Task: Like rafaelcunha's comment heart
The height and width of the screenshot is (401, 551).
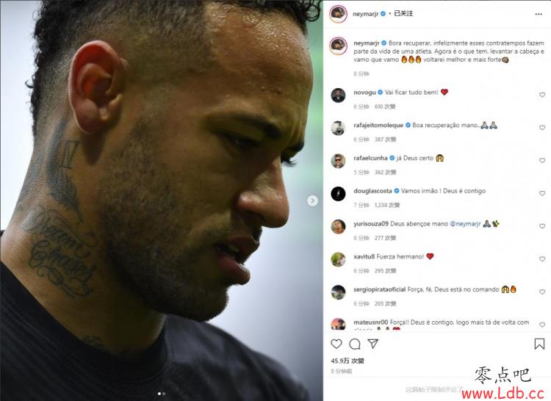Action: [542, 160]
